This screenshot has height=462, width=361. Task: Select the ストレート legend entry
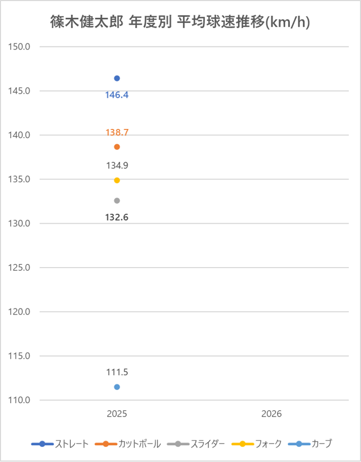[60, 444]
